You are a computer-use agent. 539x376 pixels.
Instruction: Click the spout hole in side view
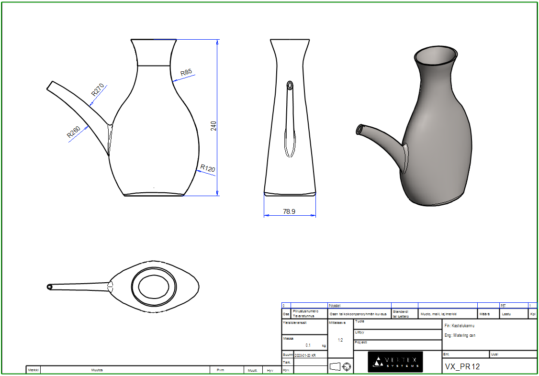point(290,86)
